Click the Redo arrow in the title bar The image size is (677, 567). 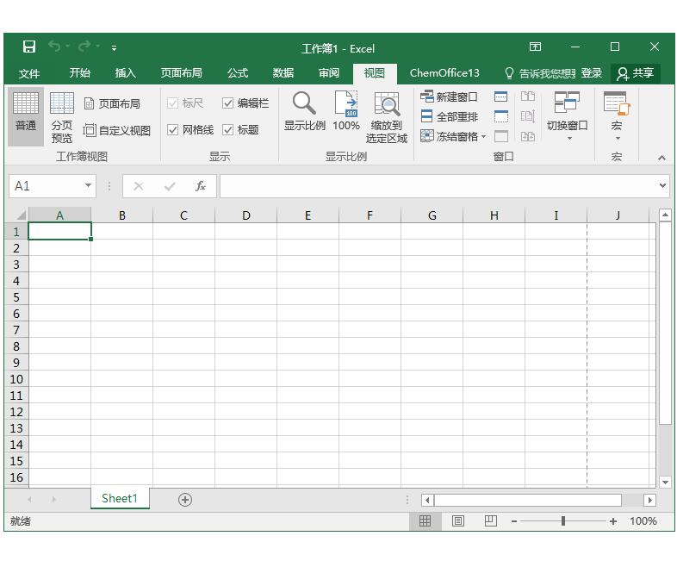tap(84, 46)
